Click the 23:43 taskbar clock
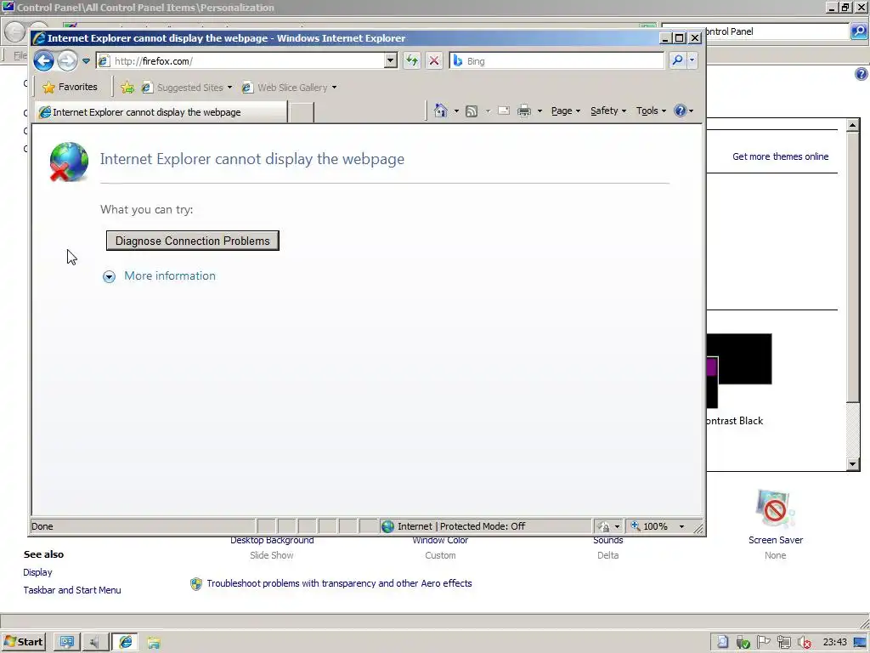 (835, 642)
